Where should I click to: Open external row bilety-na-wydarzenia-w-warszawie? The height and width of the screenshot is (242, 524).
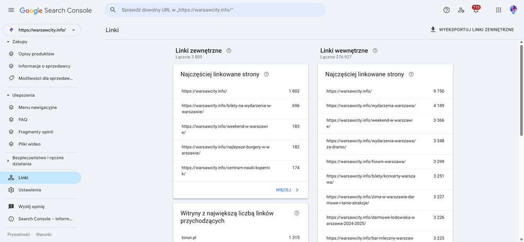click(x=241, y=109)
